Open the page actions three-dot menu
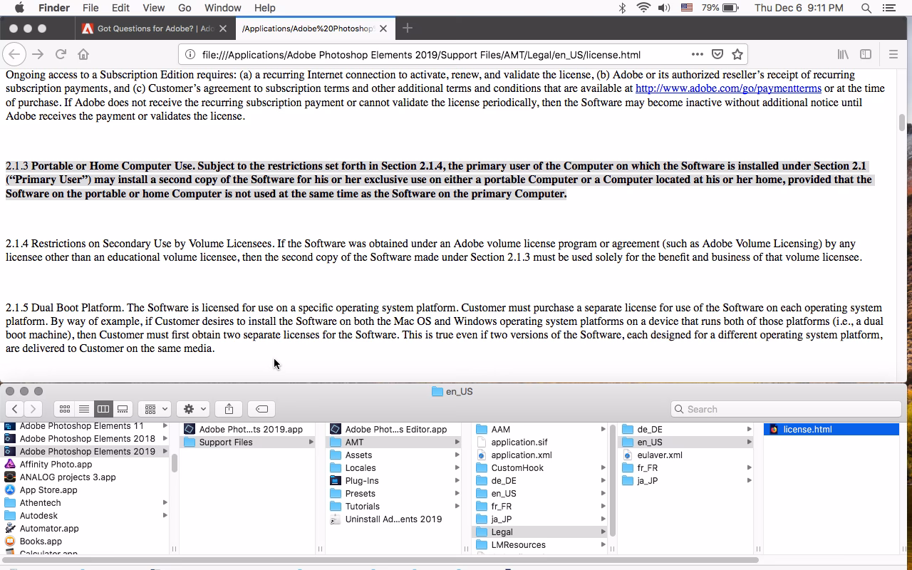Image resolution: width=912 pixels, height=570 pixels. (x=698, y=54)
